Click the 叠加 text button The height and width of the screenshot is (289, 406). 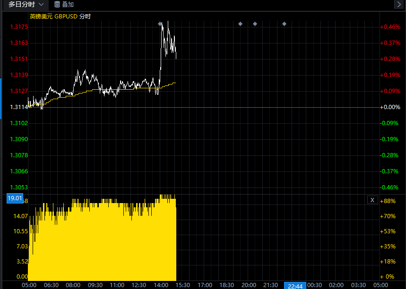[x=68, y=5]
